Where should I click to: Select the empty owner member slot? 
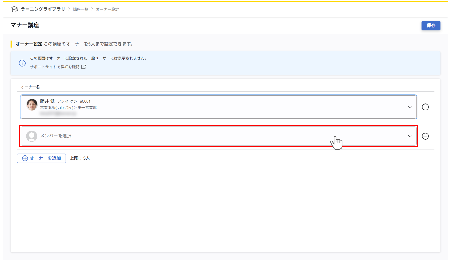tap(180, 136)
